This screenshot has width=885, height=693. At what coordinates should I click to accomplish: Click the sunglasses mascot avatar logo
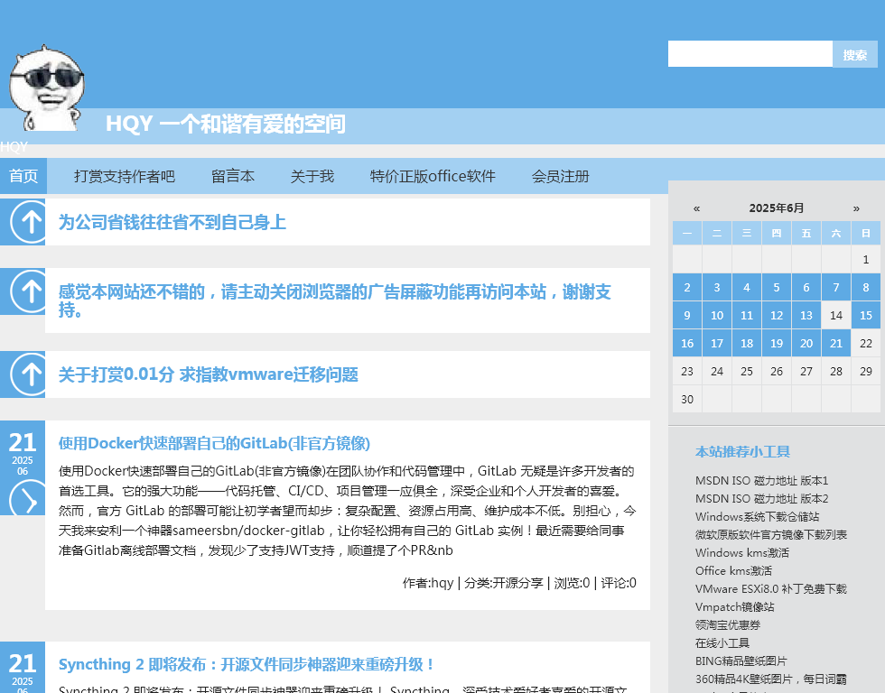pos(47,88)
